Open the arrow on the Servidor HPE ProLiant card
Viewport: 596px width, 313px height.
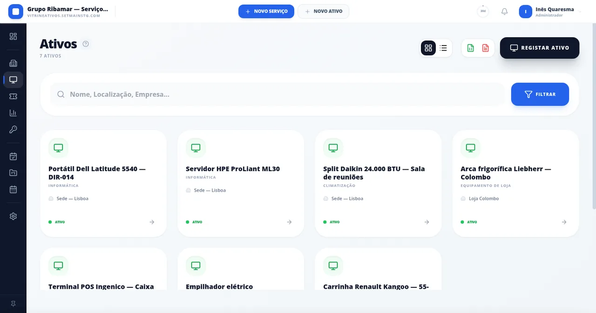pyautogui.click(x=289, y=222)
